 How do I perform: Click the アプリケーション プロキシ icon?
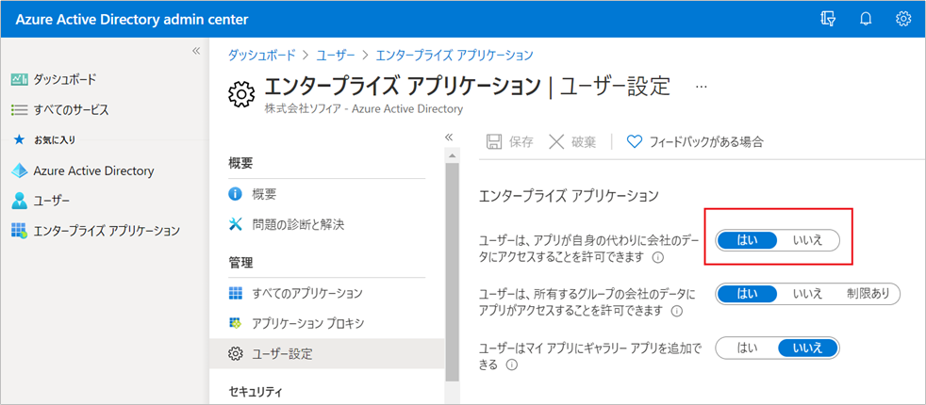[236, 324]
